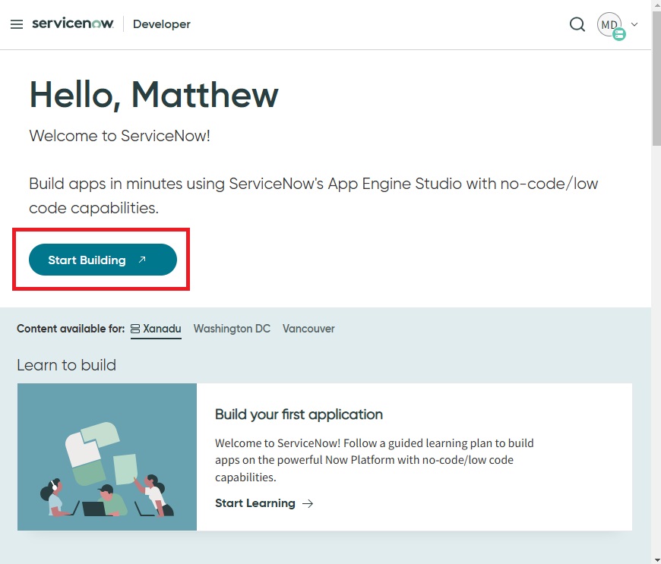Viewport: 661px width, 564px height.
Task: Click the Build your first application illustration
Action: (x=107, y=457)
